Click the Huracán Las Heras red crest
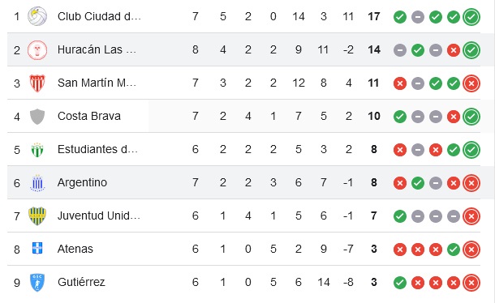 (x=37, y=49)
